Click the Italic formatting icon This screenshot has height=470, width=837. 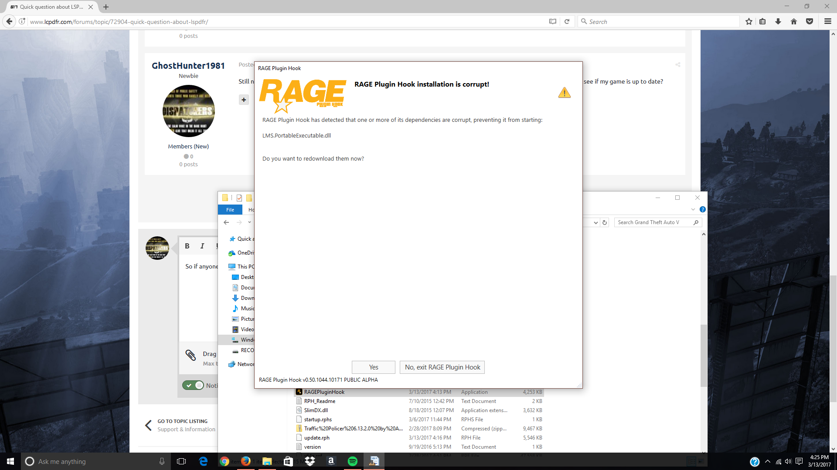202,246
